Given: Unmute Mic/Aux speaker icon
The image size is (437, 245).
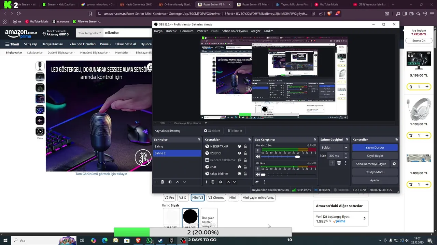Looking at the screenshot, I should [x=258, y=175].
